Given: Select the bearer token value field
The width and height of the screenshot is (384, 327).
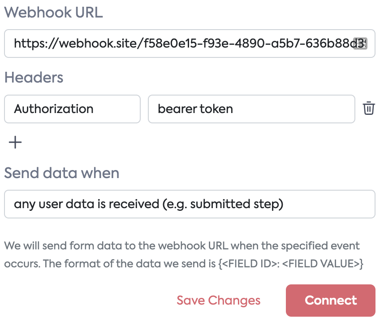Looking at the screenshot, I should point(251,109).
